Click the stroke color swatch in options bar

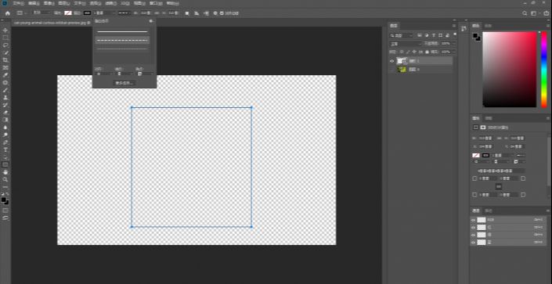tap(88, 13)
